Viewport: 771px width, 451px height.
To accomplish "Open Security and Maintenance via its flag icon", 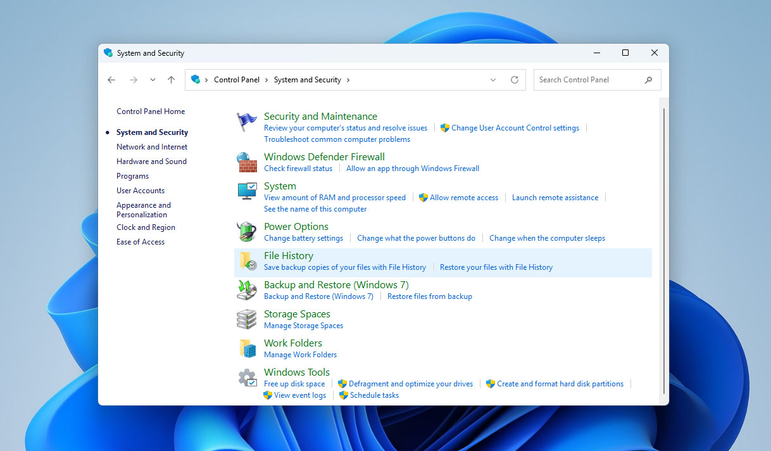I will tap(246, 120).
